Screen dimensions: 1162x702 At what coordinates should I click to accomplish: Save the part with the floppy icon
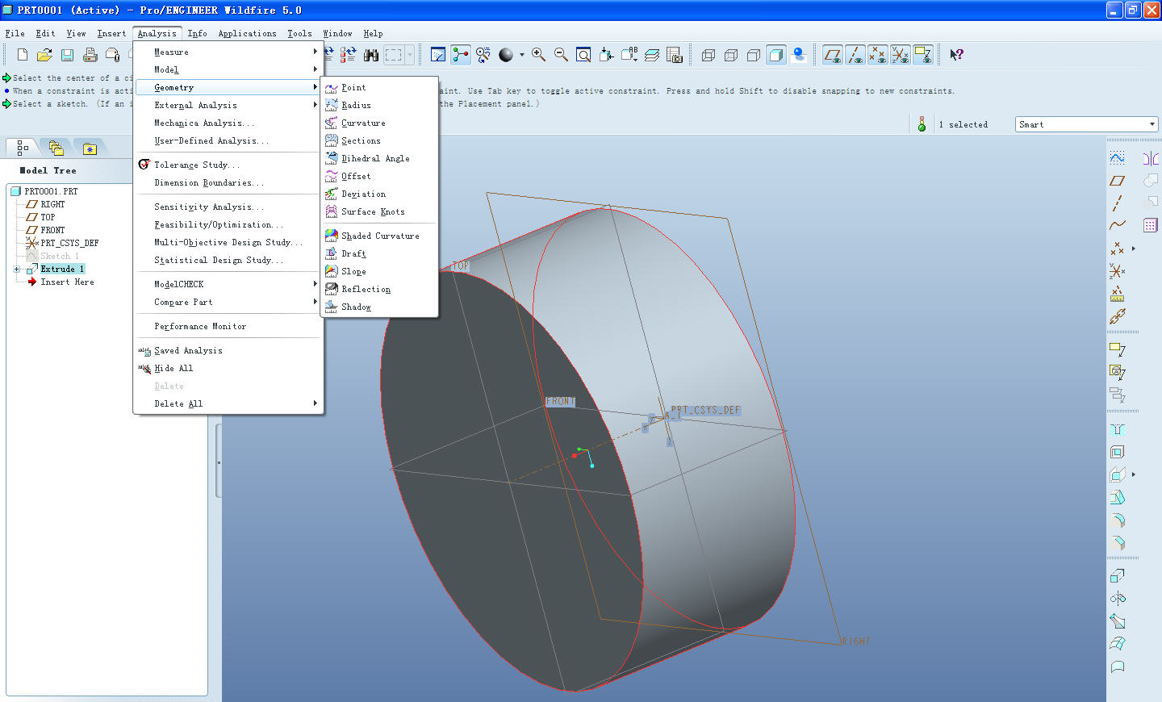pyautogui.click(x=67, y=55)
